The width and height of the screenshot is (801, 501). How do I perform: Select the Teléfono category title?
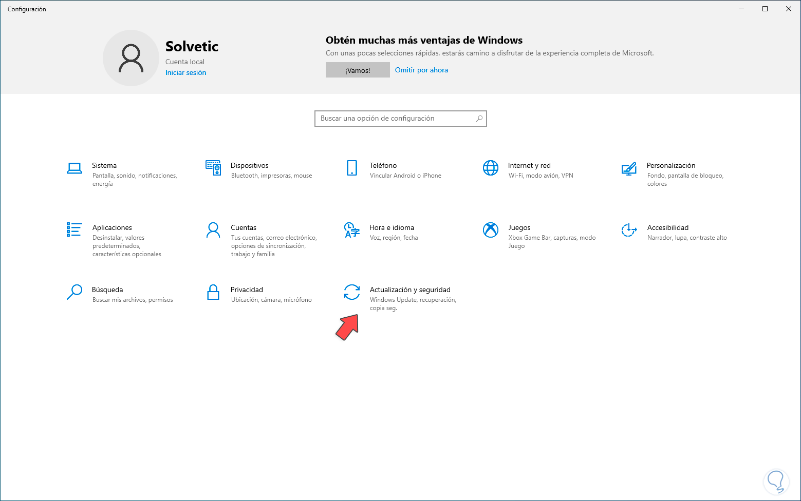click(x=383, y=165)
